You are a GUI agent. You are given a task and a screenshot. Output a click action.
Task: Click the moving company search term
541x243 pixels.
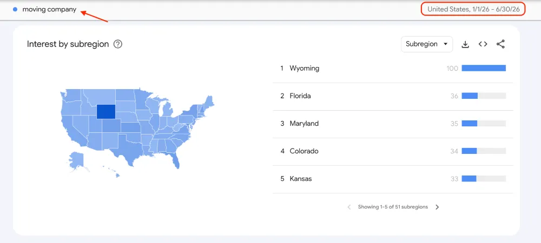tap(49, 10)
